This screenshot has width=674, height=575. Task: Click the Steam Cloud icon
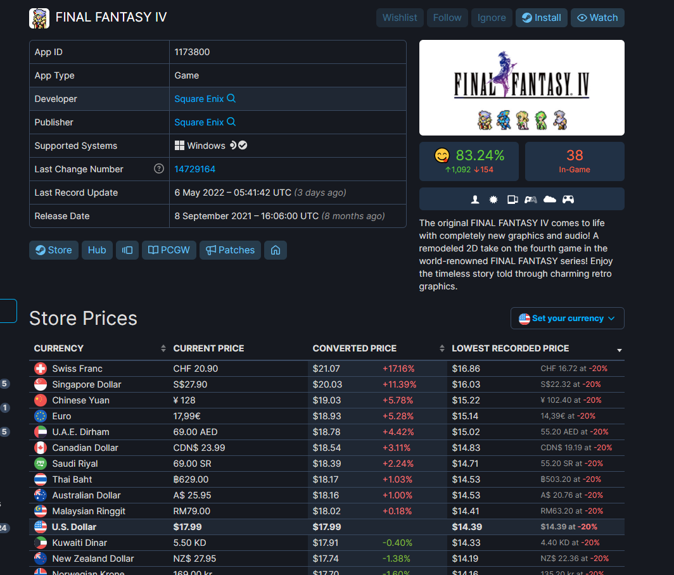(550, 199)
